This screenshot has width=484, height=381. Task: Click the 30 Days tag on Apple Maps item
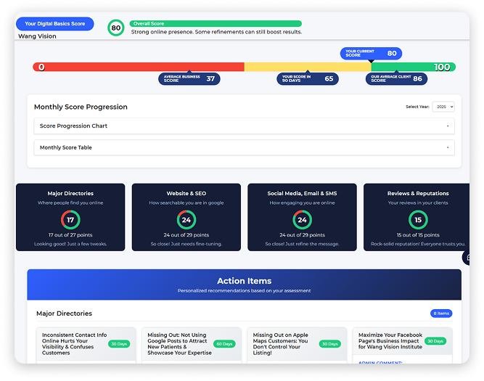click(330, 344)
